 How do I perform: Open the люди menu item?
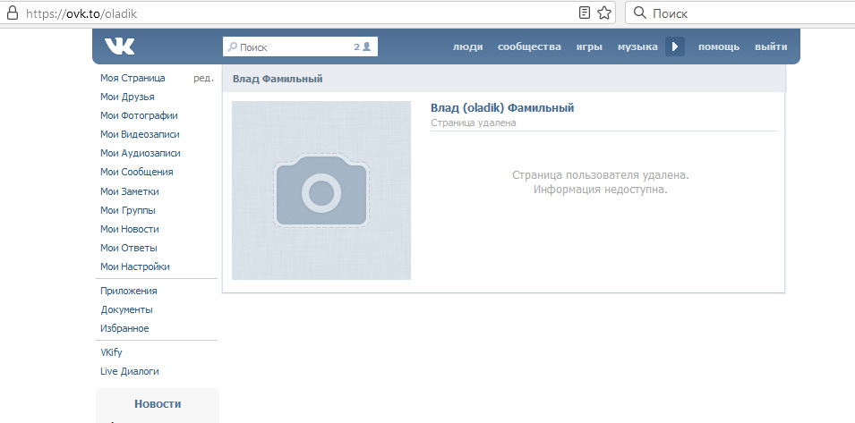coord(468,47)
